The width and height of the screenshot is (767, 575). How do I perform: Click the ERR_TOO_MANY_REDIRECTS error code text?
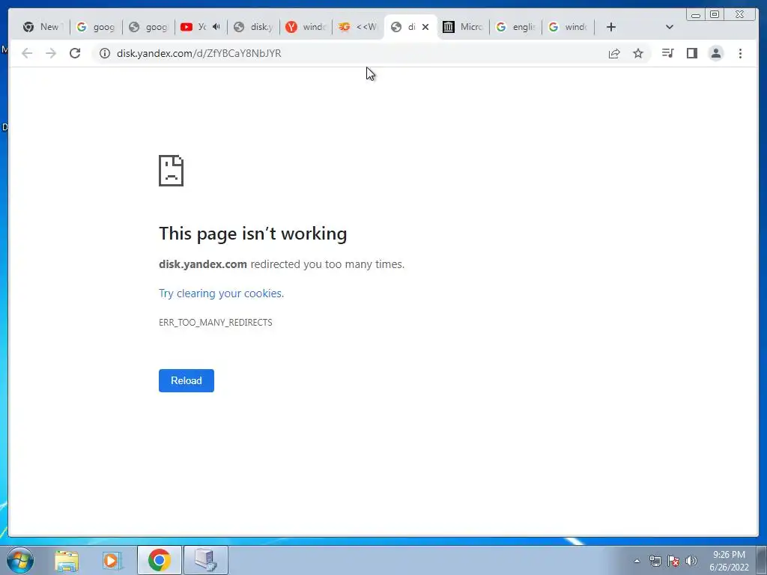coord(215,322)
